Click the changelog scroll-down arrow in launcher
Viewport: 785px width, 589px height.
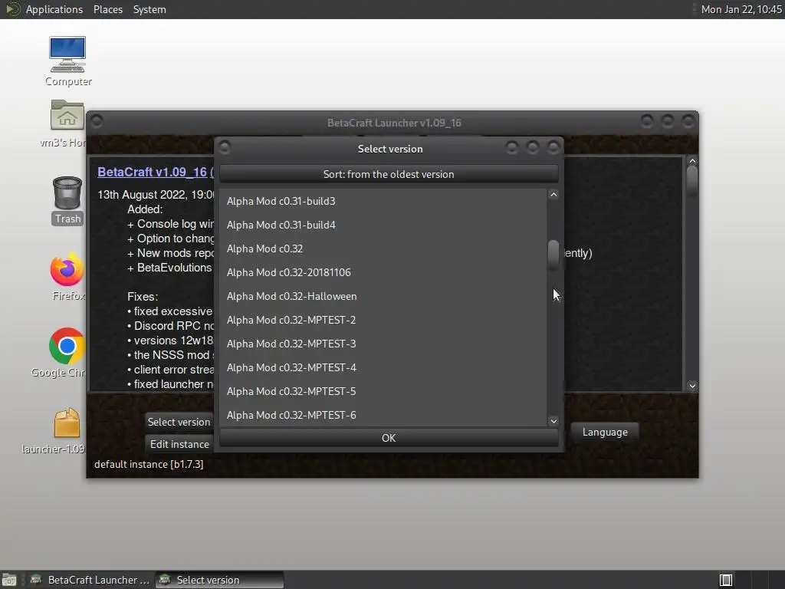click(692, 386)
